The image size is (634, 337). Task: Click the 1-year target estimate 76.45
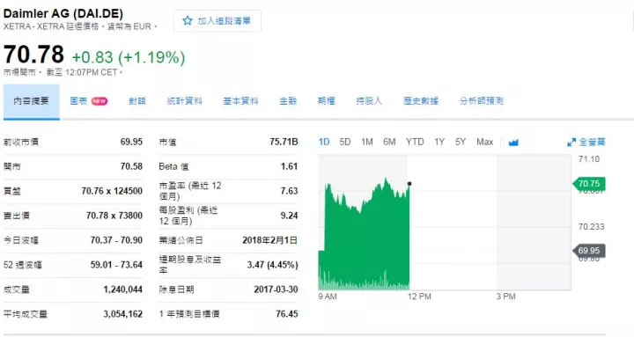click(287, 314)
